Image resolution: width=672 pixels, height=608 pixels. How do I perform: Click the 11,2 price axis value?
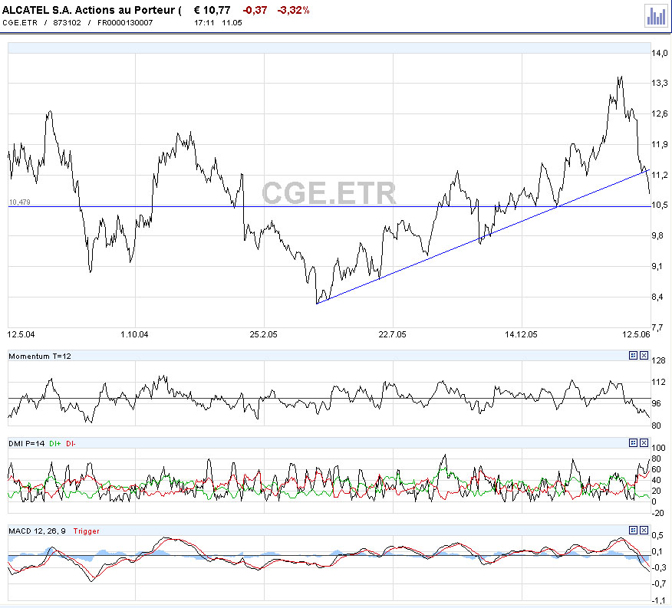tap(660, 175)
